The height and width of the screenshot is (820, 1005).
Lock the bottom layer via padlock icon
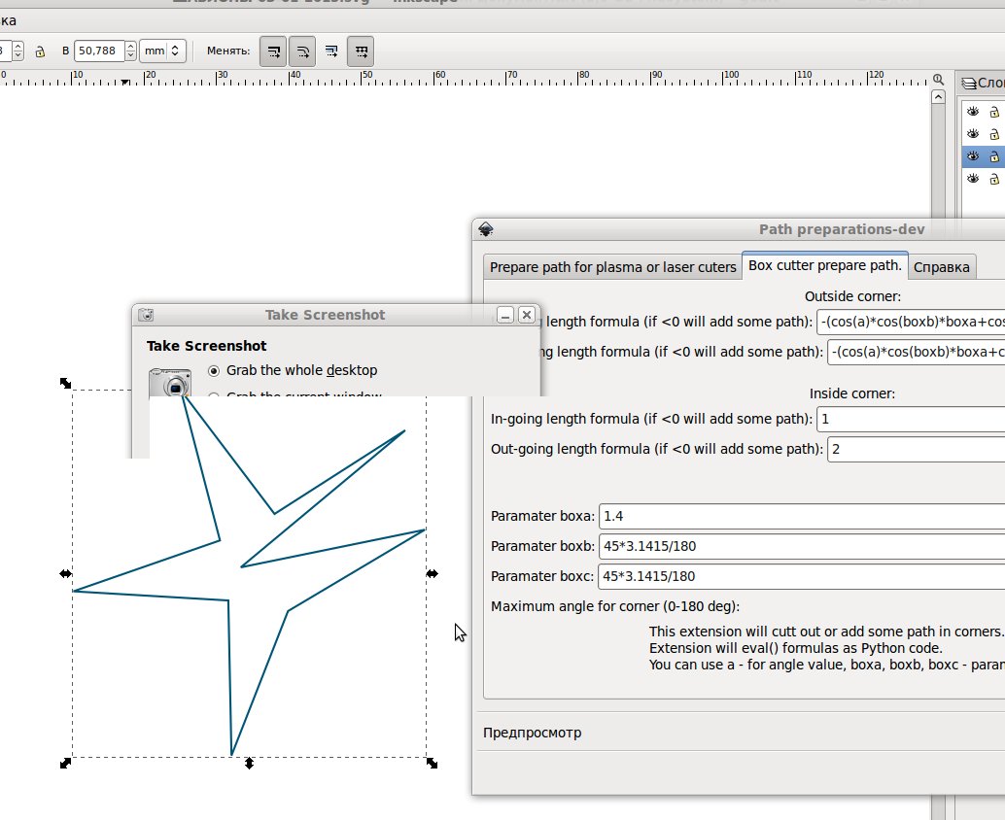(x=994, y=179)
